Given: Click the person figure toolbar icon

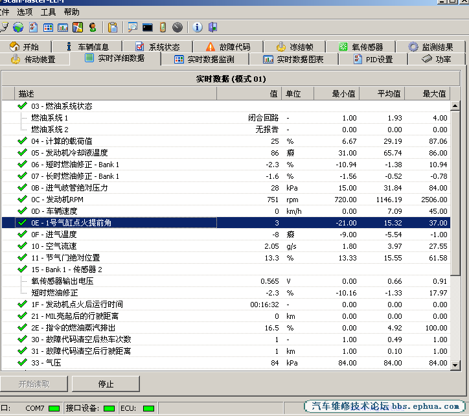Looking at the screenshot, I should click(x=93, y=27).
